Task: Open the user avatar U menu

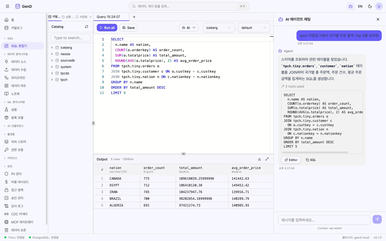Action: 379,6
